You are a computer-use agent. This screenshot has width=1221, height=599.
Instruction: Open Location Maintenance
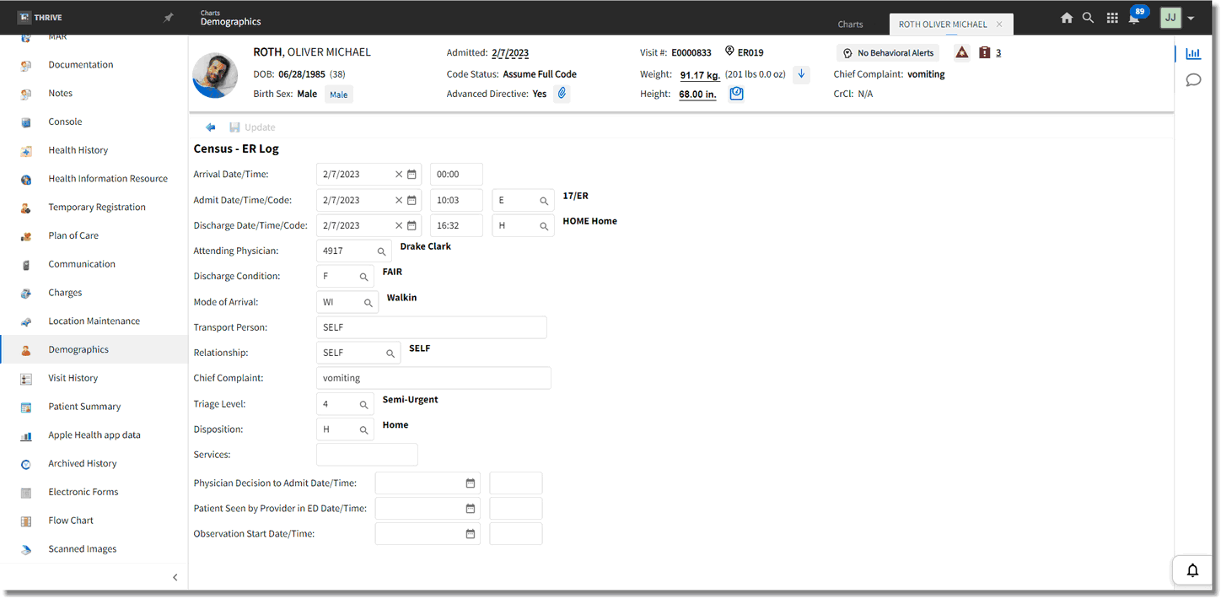pos(94,321)
